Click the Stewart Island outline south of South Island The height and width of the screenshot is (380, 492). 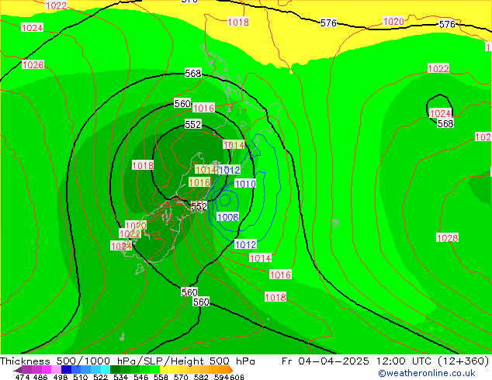(140, 269)
